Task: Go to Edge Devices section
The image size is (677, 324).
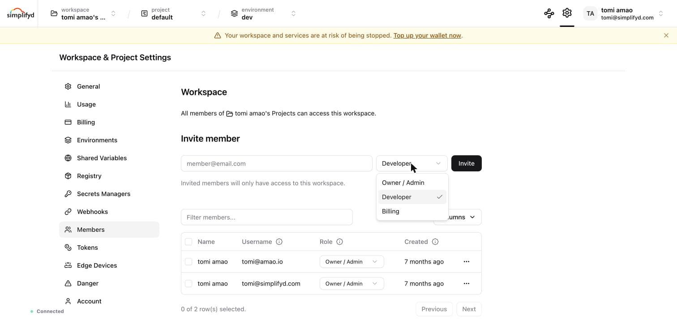Action: click(x=109, y=265)
